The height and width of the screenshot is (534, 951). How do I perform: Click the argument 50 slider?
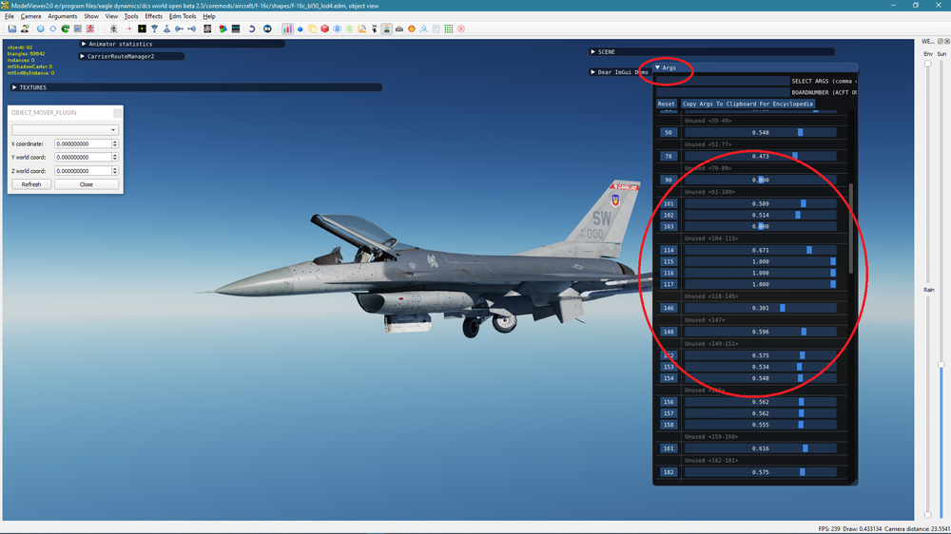tap(761, 132)
